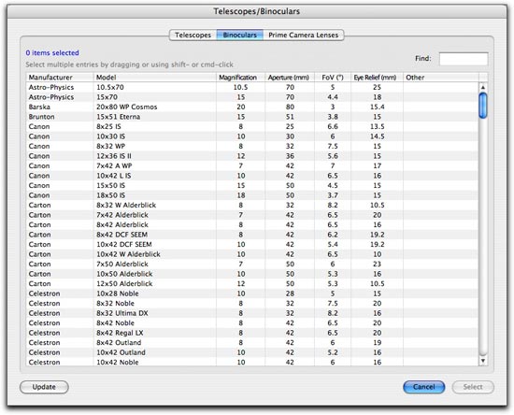514x415 pixels.
Task: Sort by the Manufacturer column header
Action: pyautogui.click(x=59, y=78)
